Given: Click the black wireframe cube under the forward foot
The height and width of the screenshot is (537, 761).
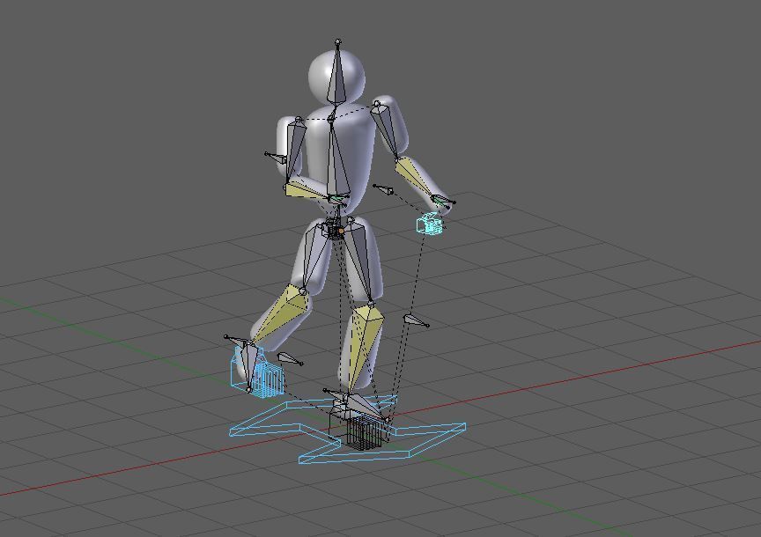Looking at the screenshot, I should 364,433.
